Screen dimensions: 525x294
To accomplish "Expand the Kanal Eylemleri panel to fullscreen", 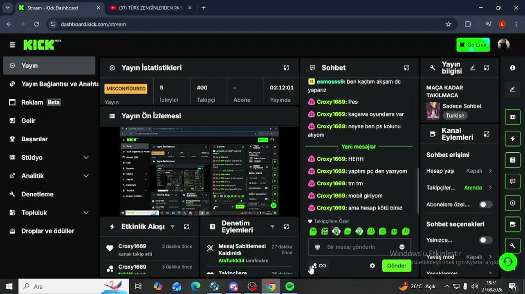I will tap(487, 134).
